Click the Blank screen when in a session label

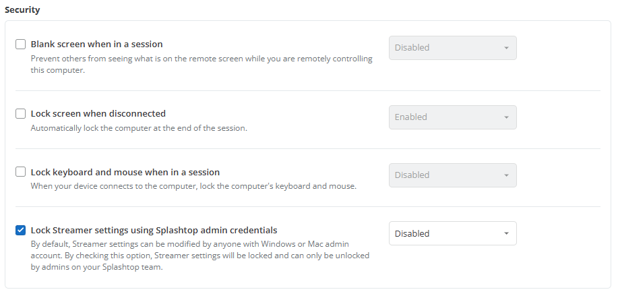[x=96, y=44]
